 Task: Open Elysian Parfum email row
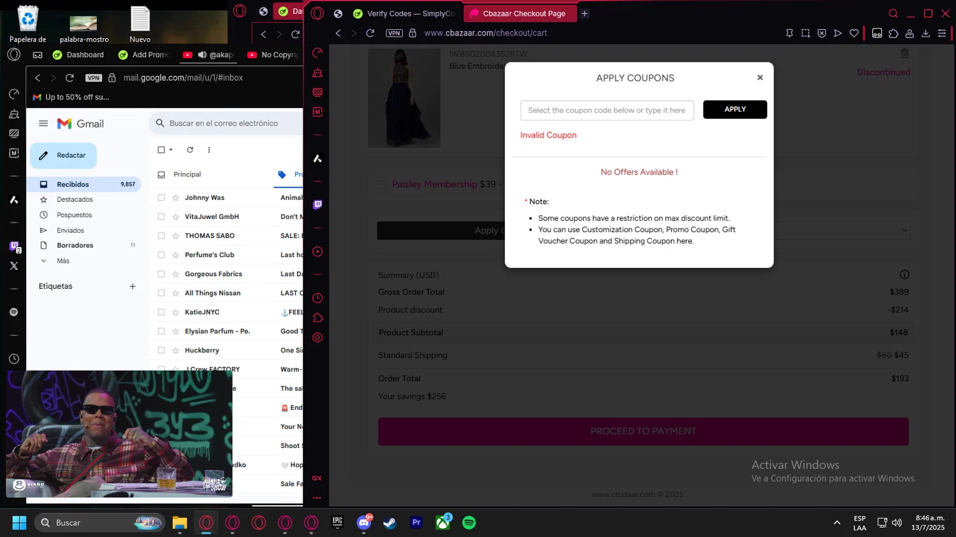227,331
